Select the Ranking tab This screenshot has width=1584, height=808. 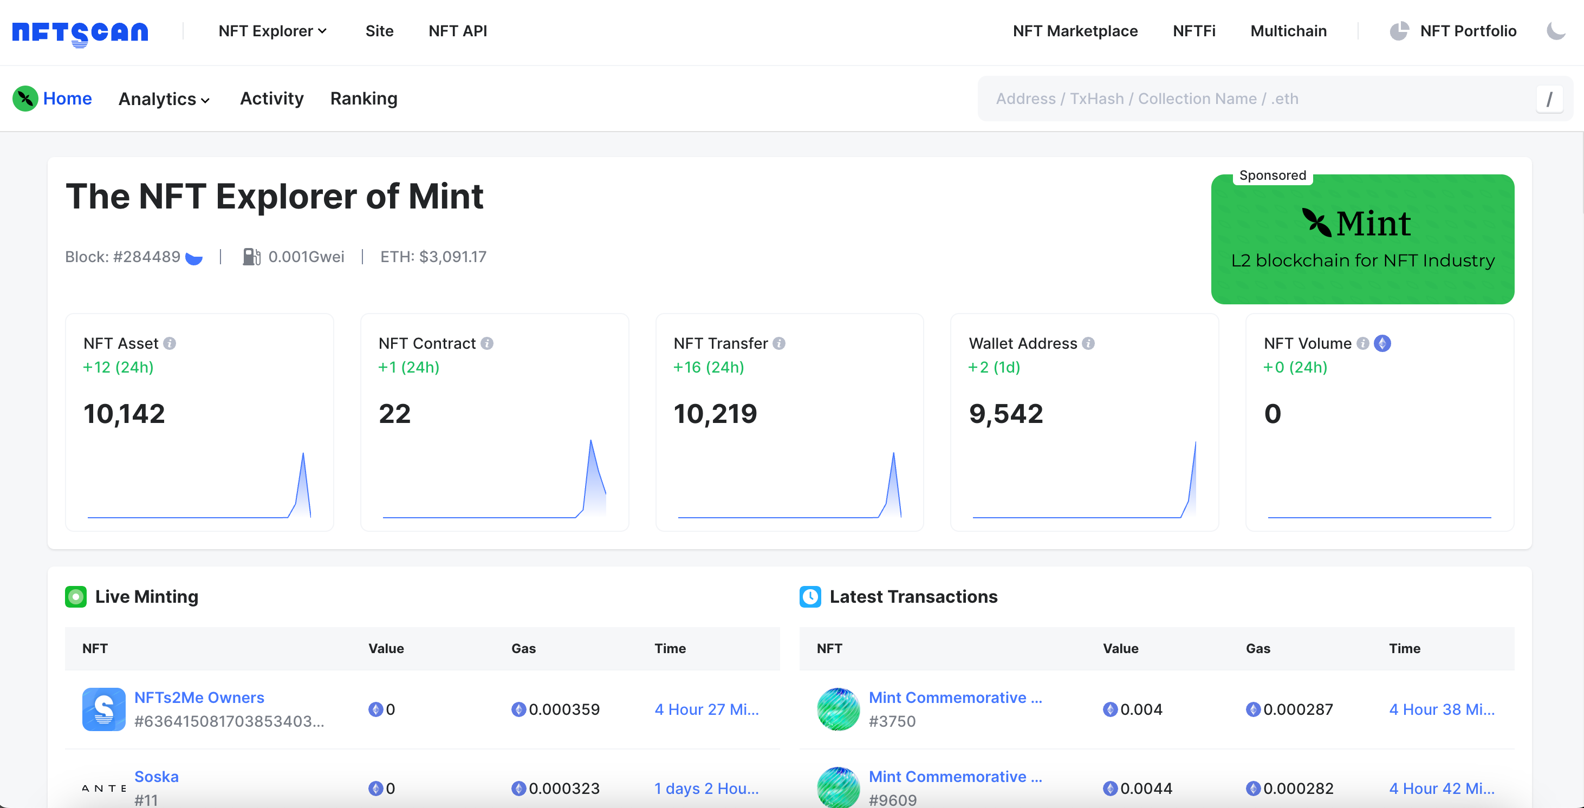click(364, 98)
